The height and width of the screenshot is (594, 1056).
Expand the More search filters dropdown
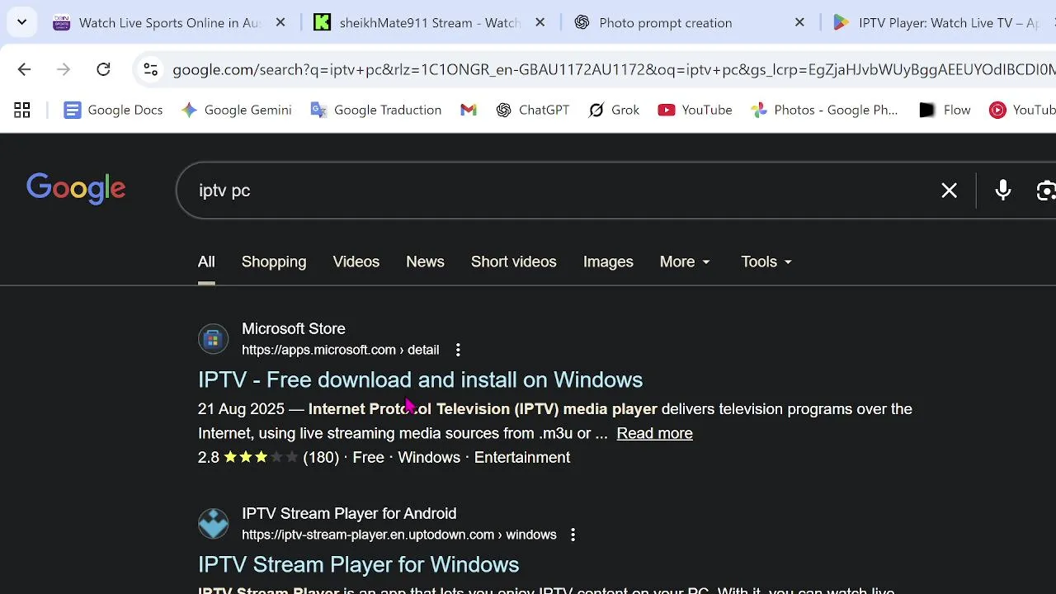(685, 262)
